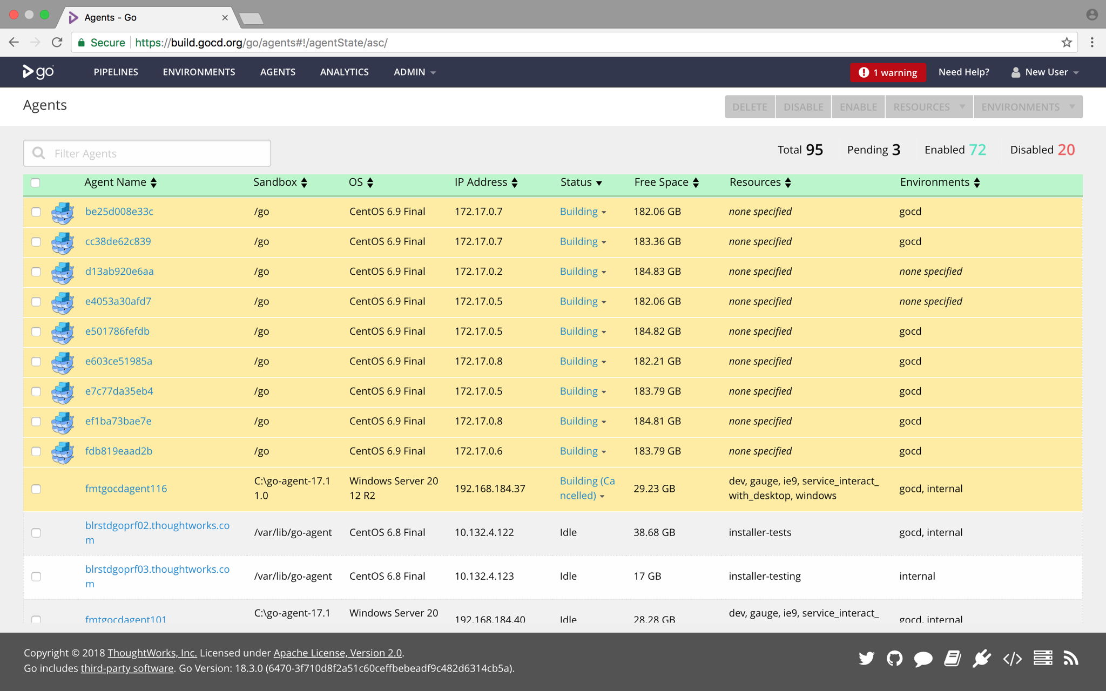Image resolution: width=1106 pixels, height=691 pixels.
Task: Open the Apache License, Version 2.0 link
Action: [x=338, y=653]
